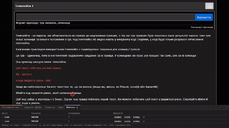
Task: Click the question mark variant in first row
Action: (144, 117)
